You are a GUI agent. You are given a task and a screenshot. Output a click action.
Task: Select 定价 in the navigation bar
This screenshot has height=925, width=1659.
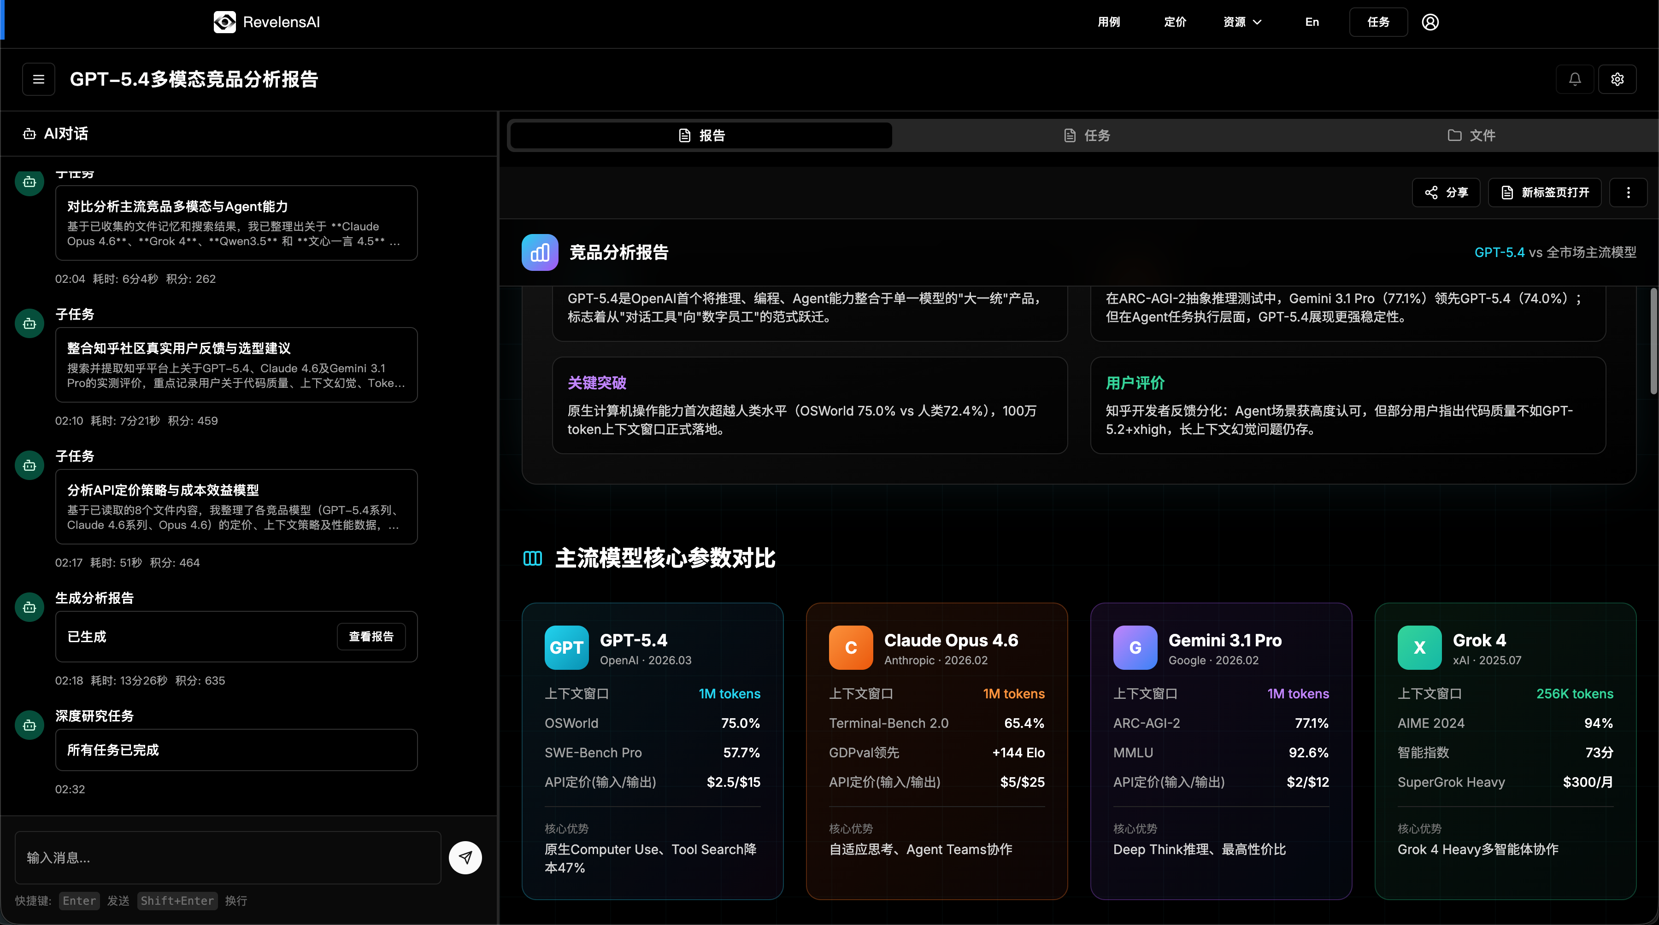pos(1174,22)
